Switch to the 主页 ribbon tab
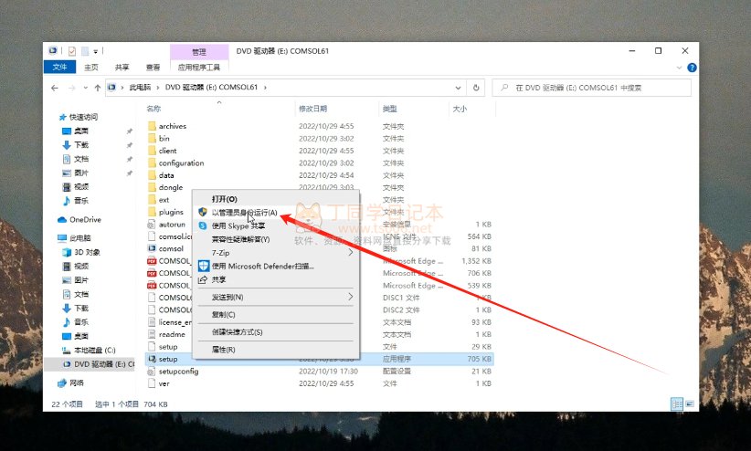This screenshot has height=451, width=751. (x=91, y=67)
